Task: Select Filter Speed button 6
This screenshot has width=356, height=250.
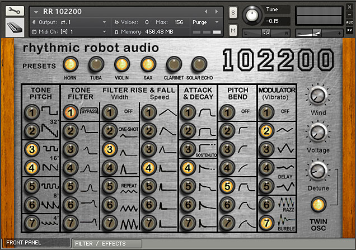Action: click(x=149, y=205)
